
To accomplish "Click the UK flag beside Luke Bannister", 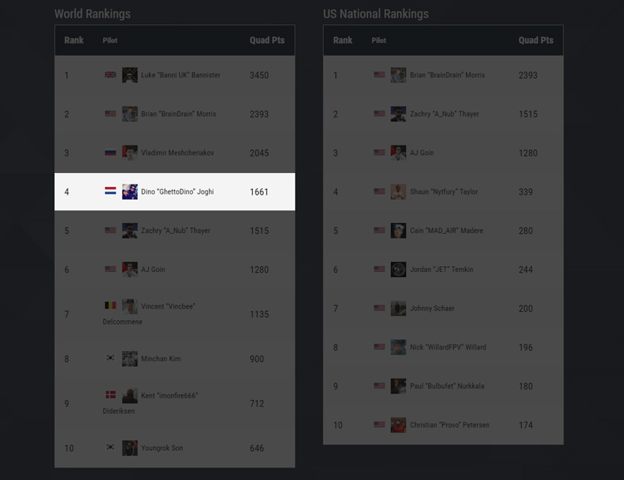I will click(110, 75).
